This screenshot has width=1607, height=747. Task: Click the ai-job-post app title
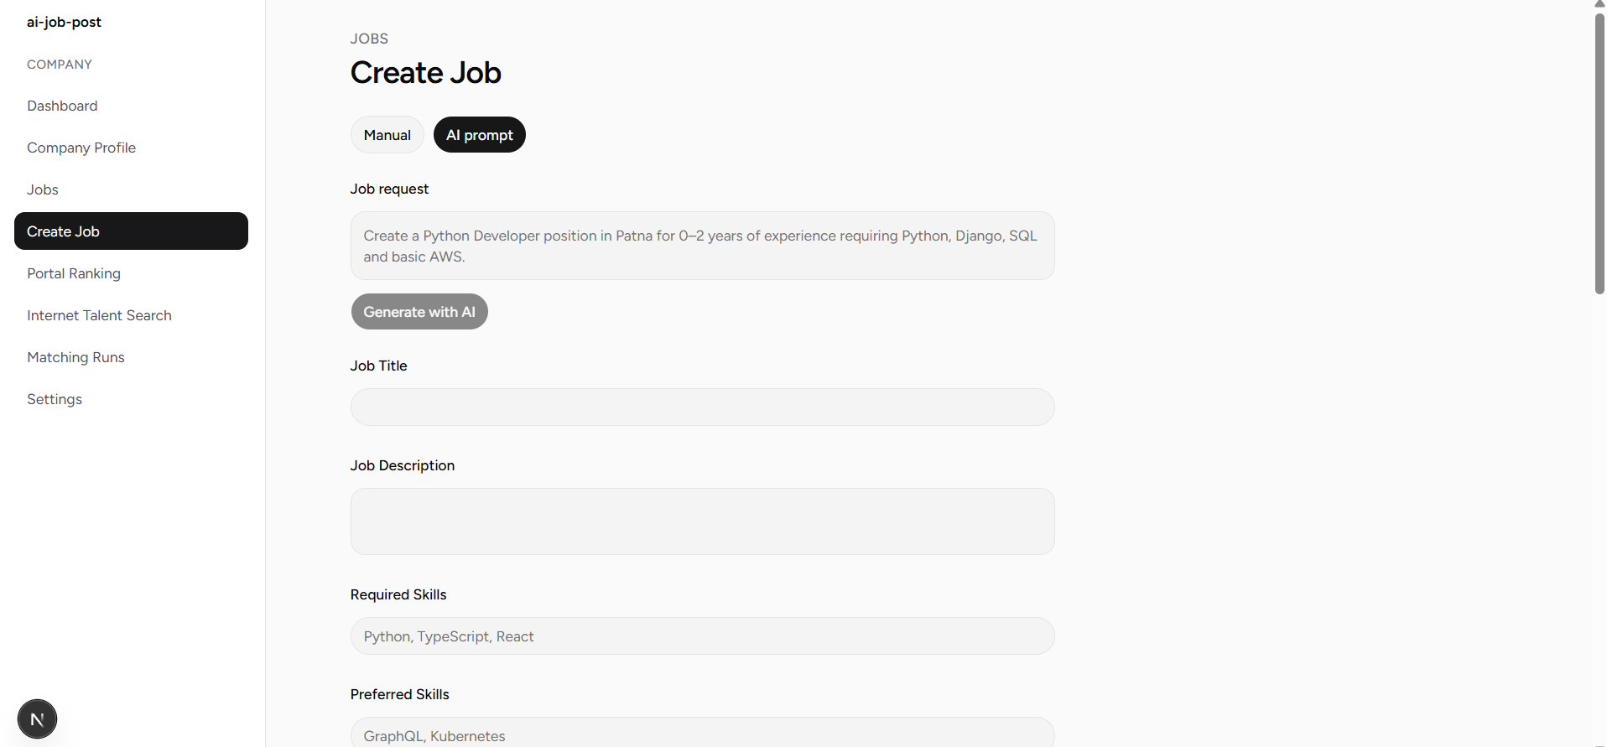[64, 22]
